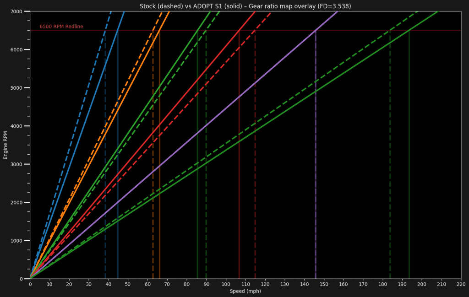Image resolution: width=469 pixels, height=297 pixels.
Task: Click the "6500 RPM Redline" label
Action: click(61, 27)
